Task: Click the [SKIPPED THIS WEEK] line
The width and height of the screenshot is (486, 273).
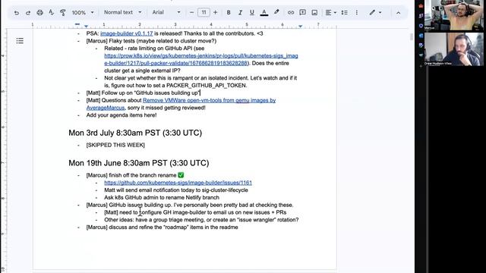Action: click(115, 145)
